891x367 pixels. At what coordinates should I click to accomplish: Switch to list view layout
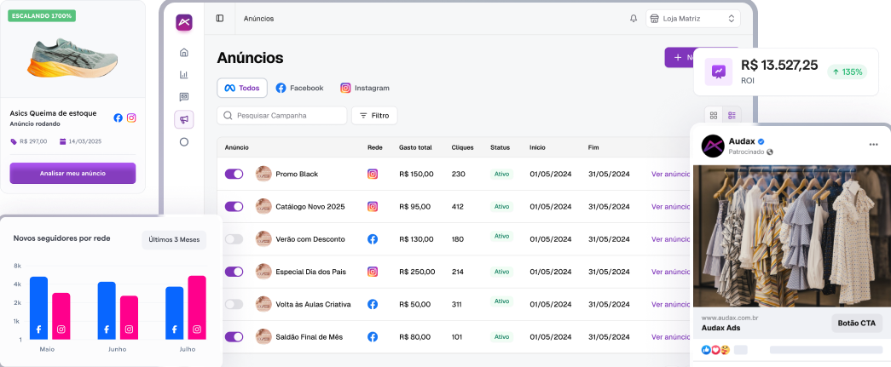[732, 115]
